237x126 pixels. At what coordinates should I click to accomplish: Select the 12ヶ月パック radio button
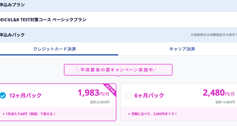3,95
